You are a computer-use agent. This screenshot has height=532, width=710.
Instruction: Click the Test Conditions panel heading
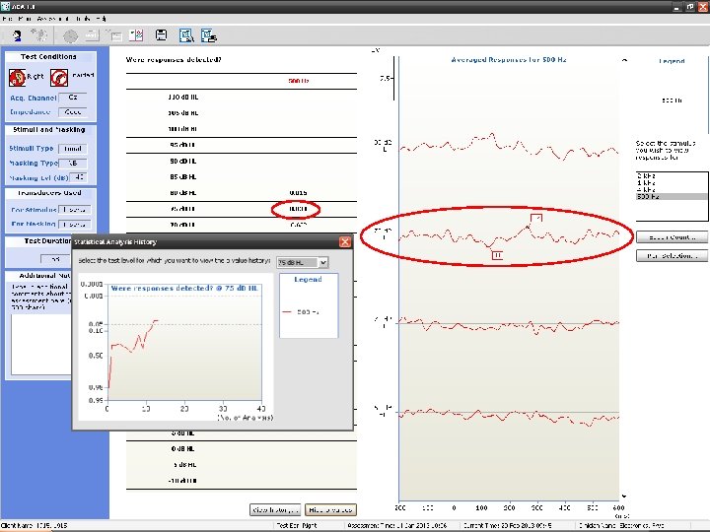(48, 56)
